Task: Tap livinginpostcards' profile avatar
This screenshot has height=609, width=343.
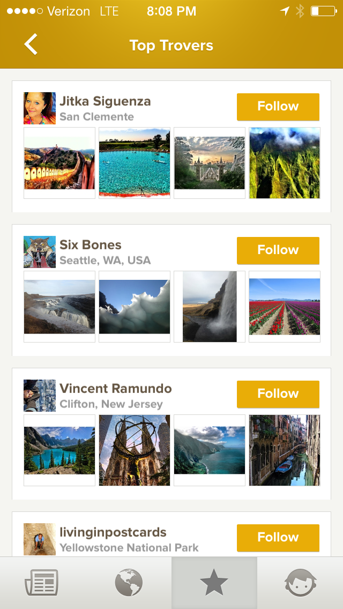Action: tap(40, 539)
